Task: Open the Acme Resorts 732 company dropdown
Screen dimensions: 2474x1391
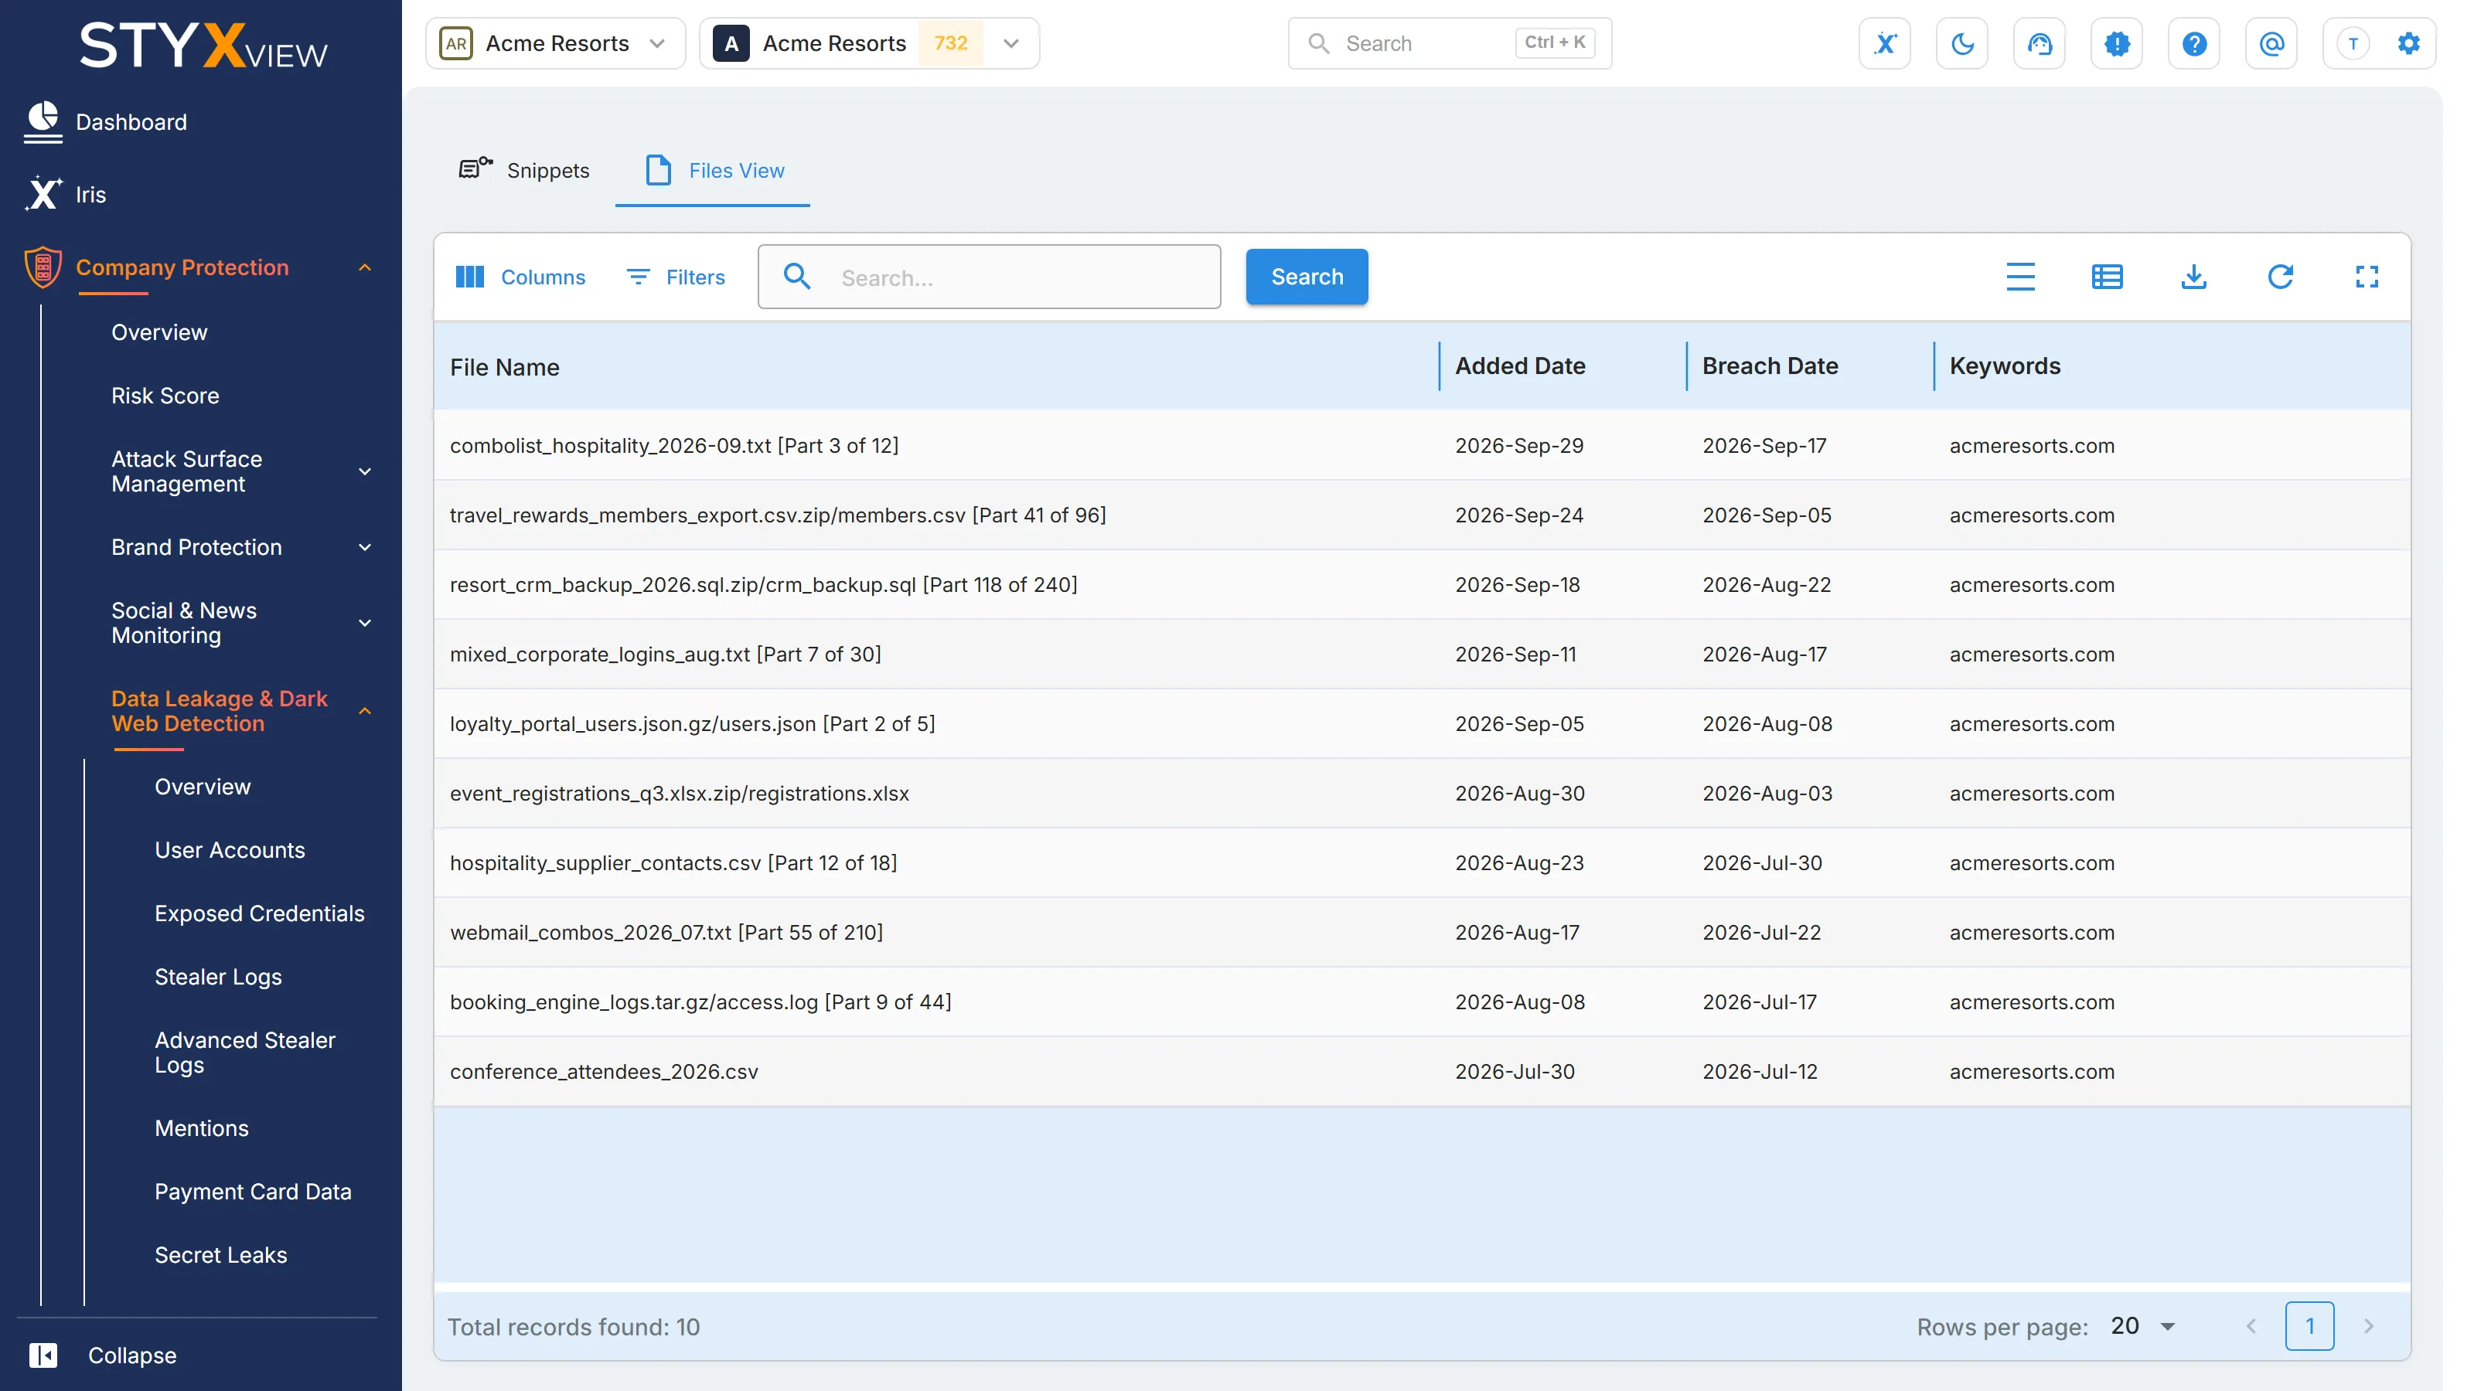Action: tap(869, 43)
